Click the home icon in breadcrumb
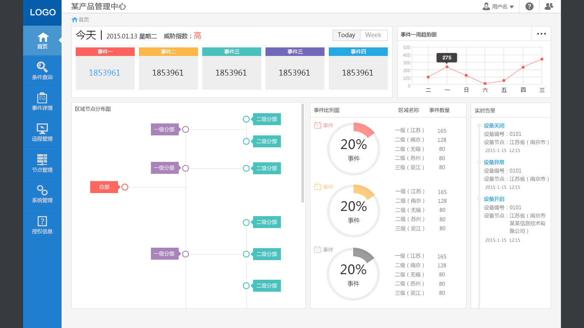This screenshot has height=328, width=584. [x=74, y=20]
